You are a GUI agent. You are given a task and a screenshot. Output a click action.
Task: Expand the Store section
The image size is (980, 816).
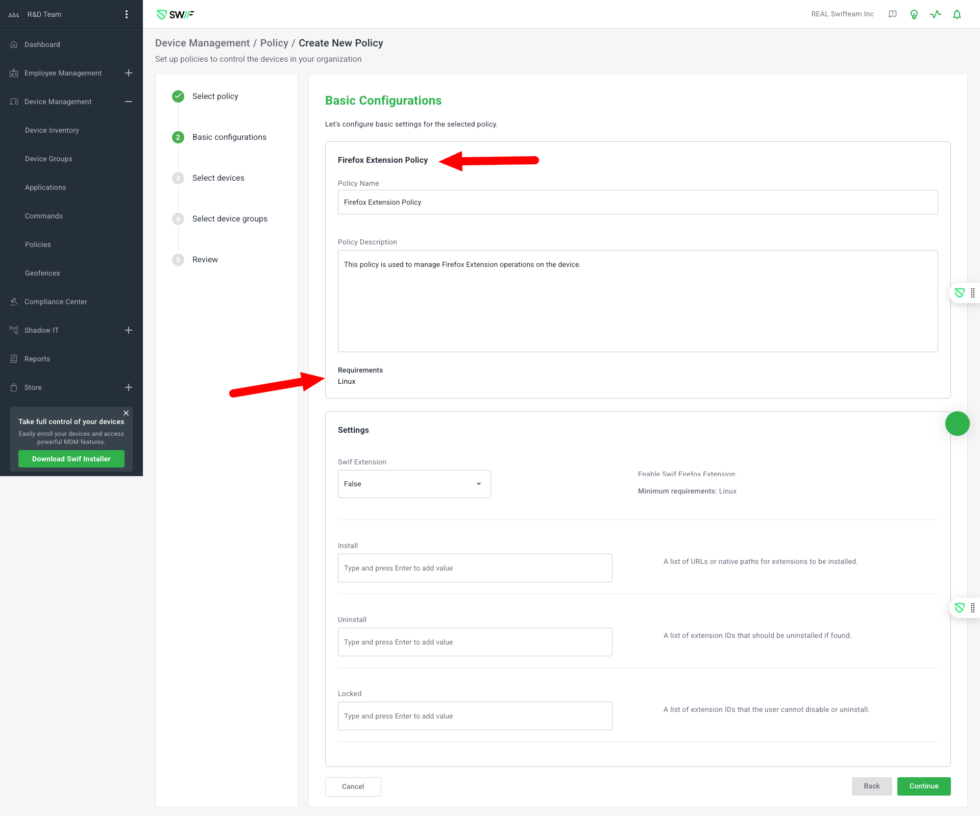(129, 387)
